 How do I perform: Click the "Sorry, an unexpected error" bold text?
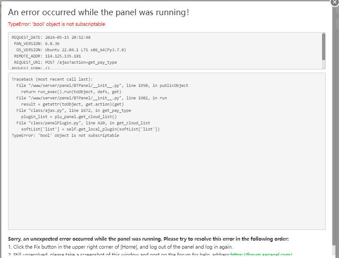pyautogui.click(x=148, y=239)
